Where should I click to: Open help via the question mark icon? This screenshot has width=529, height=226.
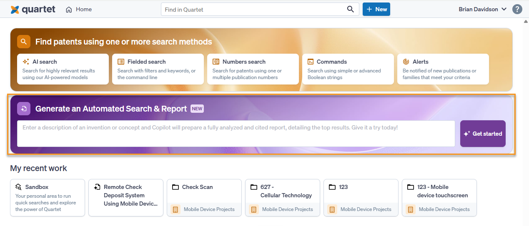tap(517, 9)
